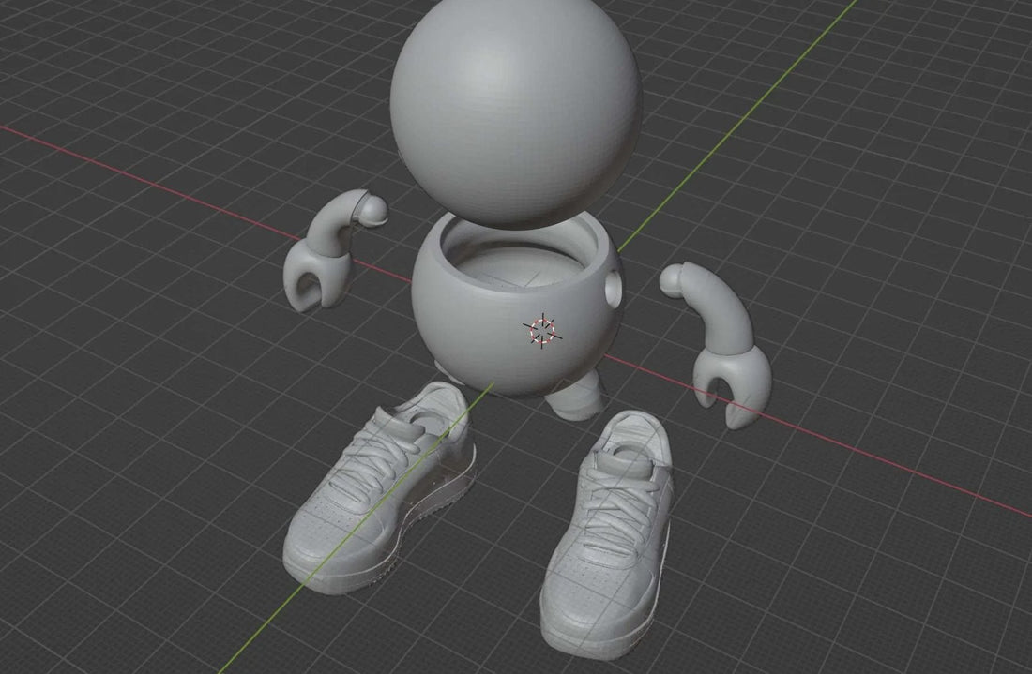1032x674 pixels.
Task: Click the 3D cursor on the body
Action: click(x=542, y=330)
